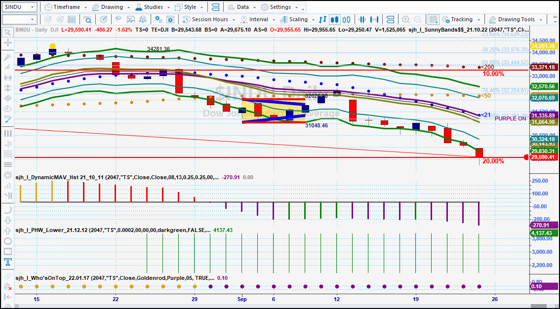Click the red alert dot at the 20% line
The height and width of the screenshot is (309, 560).
click(526, 157)
